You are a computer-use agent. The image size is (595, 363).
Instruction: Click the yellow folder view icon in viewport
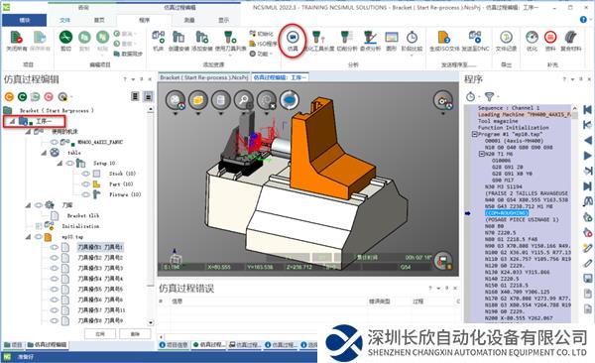(198, 100)
